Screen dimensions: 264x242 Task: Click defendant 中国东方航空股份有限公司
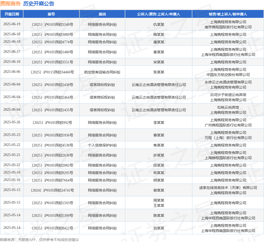228,75
